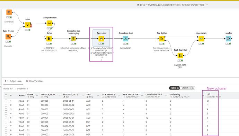Click the String to Number status indicator
239x136 pixels.
click(x=50, y=28)
